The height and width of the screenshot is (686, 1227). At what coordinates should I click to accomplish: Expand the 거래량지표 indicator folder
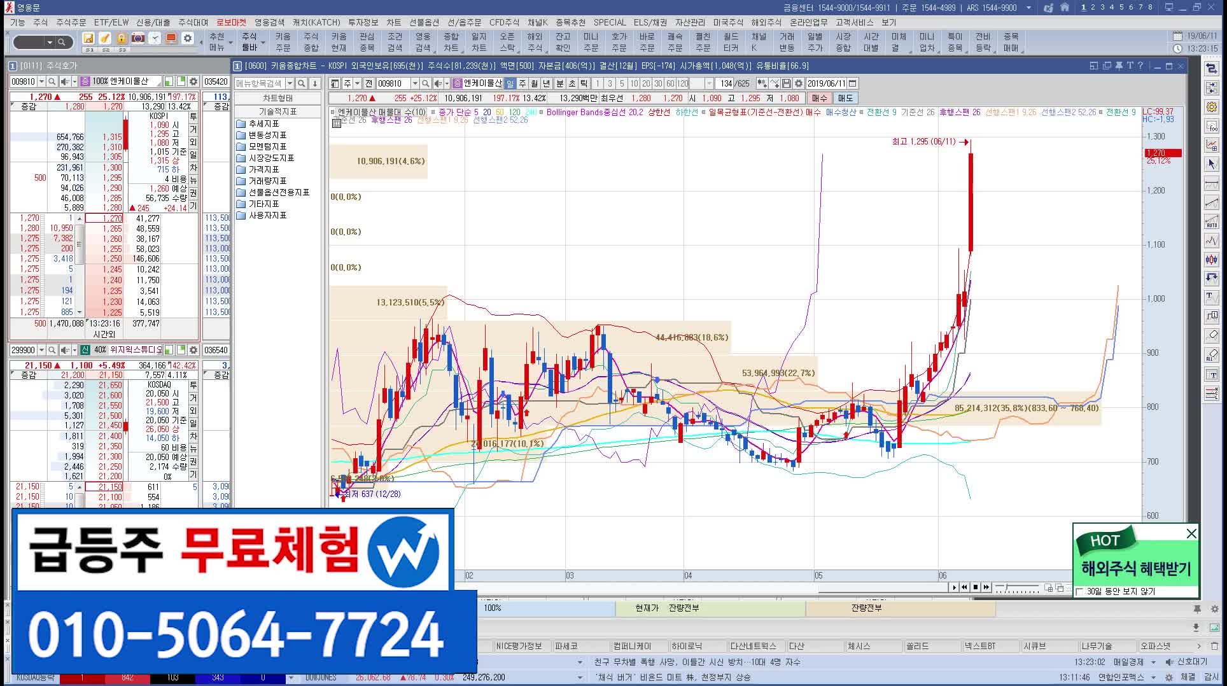pyautogui.click(x=261, y=181)
